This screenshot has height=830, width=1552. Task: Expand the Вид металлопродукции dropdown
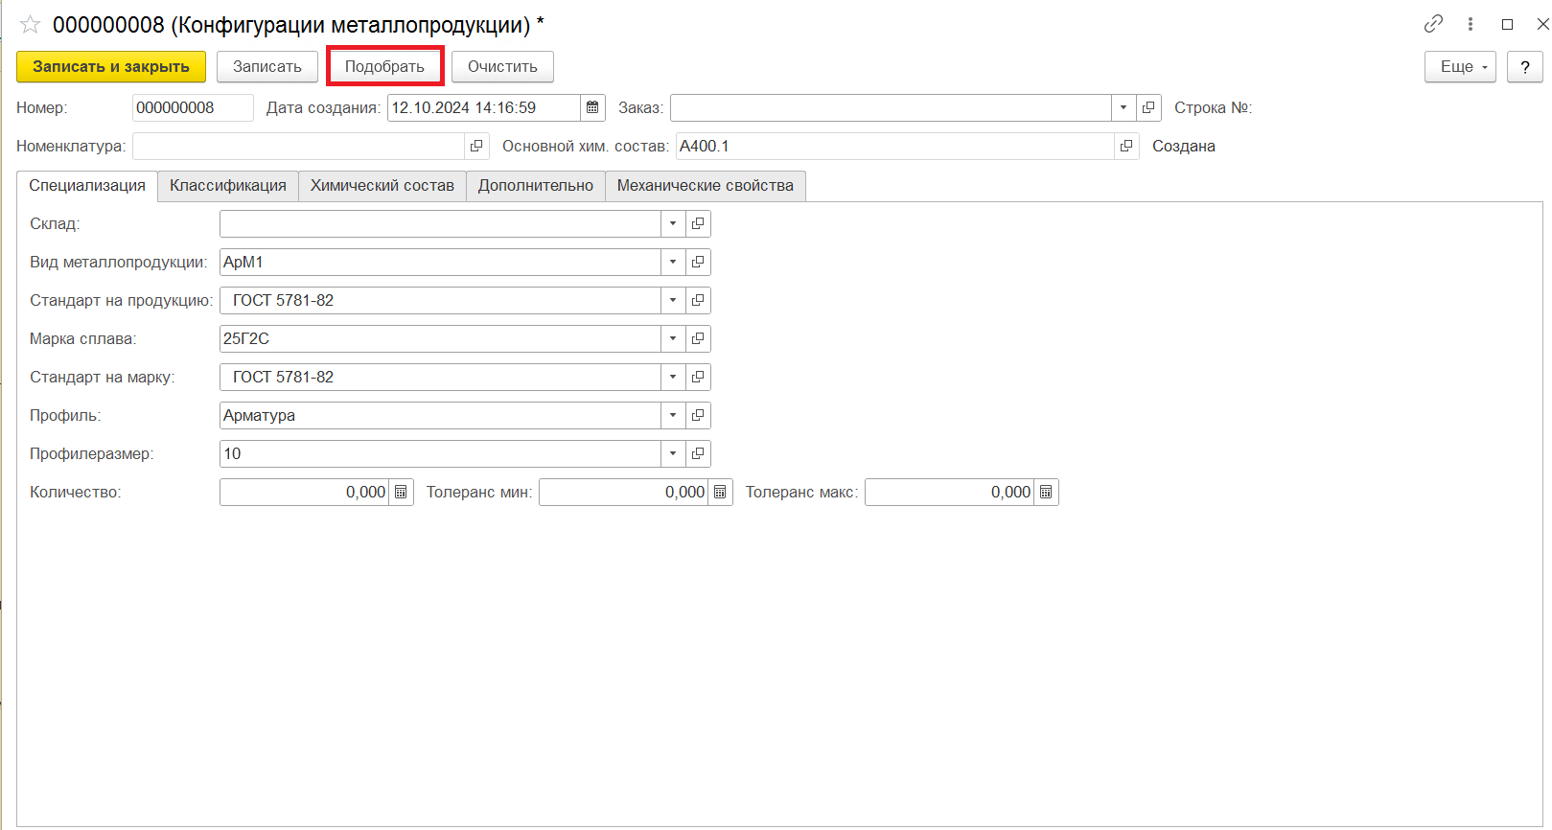coord(673,262)
